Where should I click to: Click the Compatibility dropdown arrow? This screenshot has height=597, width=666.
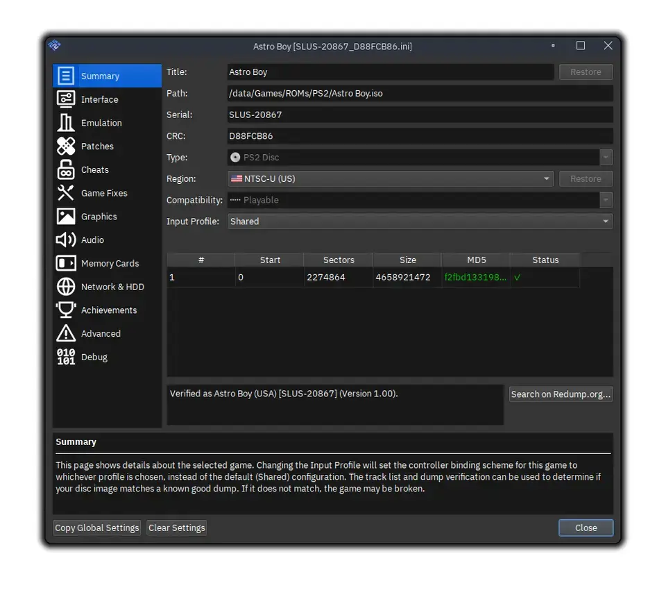click(x=606, y=200)
